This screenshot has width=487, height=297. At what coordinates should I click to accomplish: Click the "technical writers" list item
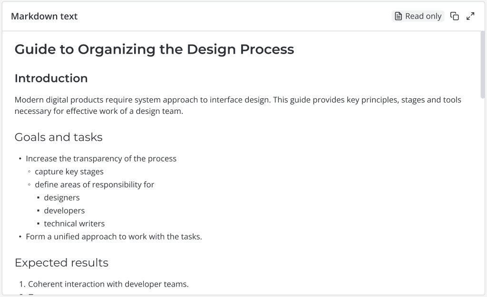tap(74, 223)
